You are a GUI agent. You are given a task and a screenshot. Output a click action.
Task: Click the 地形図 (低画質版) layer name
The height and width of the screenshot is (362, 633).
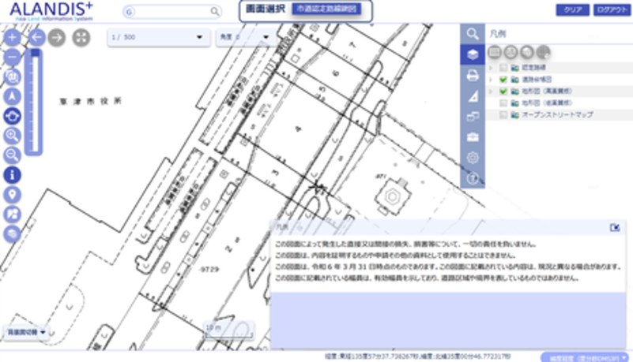(x=547, y=103)
